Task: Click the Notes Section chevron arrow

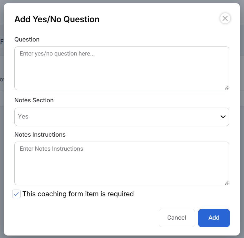Action: [x=223, y=117]
